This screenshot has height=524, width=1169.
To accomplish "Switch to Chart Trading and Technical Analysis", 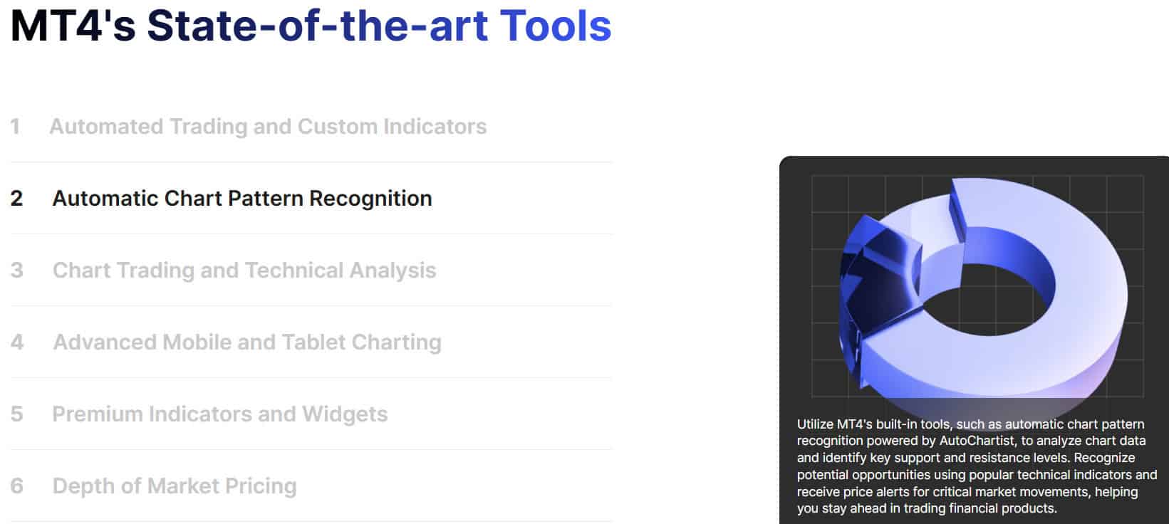I will (244, 271).
